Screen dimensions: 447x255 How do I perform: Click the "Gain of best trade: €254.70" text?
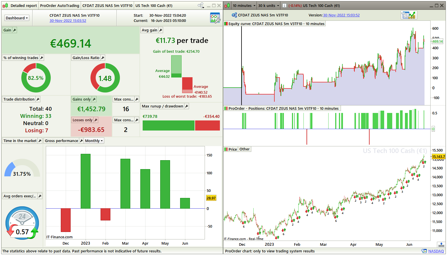click(176, 52)
